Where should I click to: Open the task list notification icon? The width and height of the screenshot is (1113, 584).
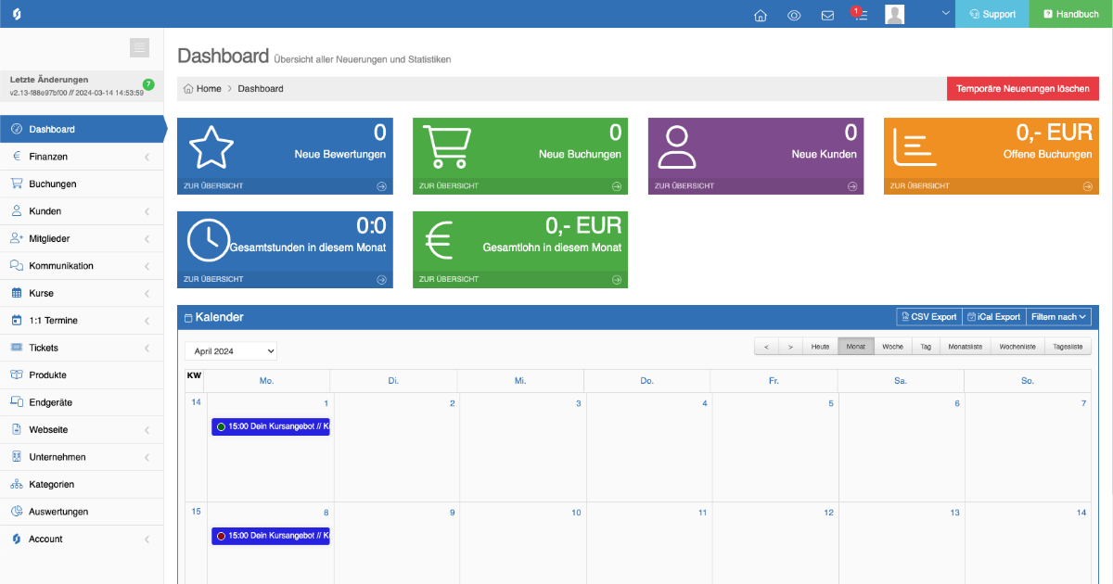coord(860,15)
